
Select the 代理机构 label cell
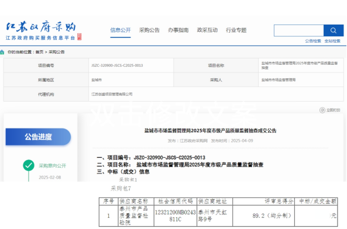click(x=46, y=94)
